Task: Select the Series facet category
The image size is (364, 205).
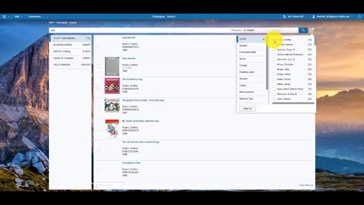Action: pos(251,59)
